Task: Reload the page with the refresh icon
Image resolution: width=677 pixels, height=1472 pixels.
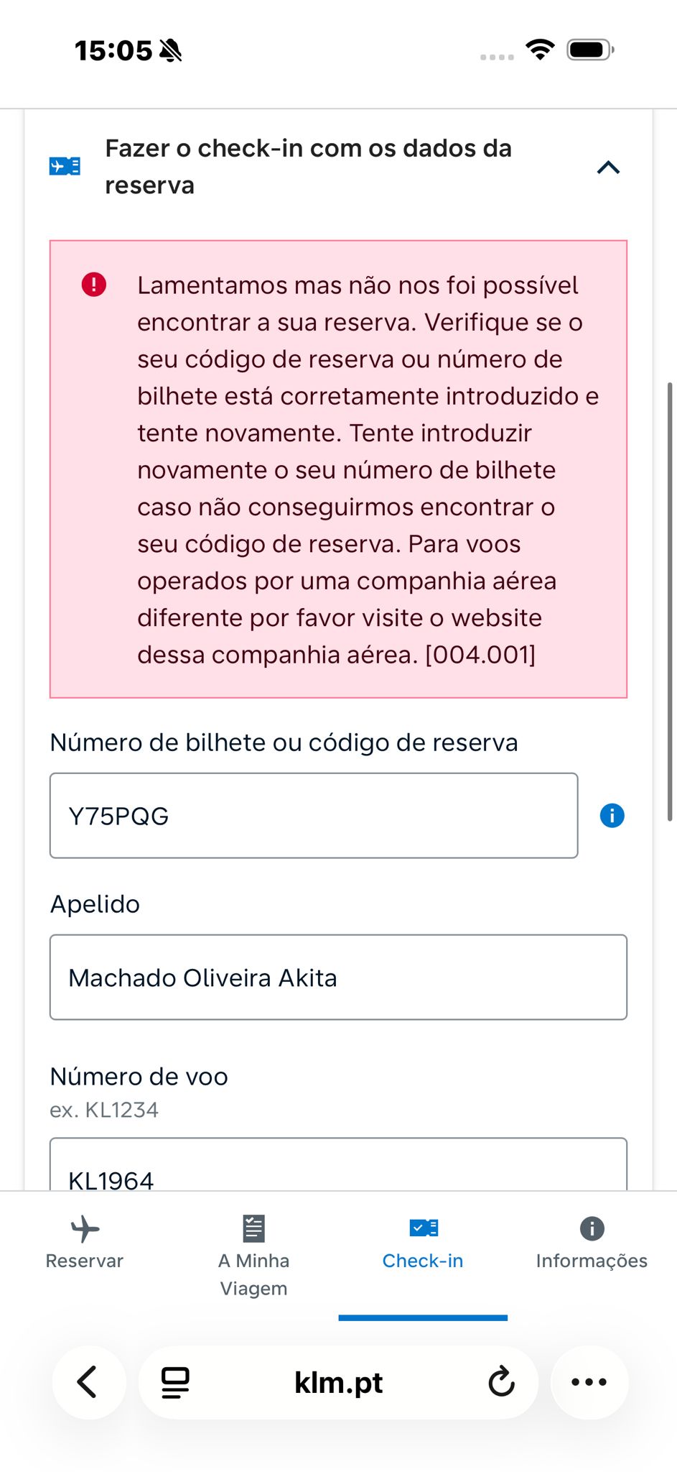Action: click(x=501, y=1381)
